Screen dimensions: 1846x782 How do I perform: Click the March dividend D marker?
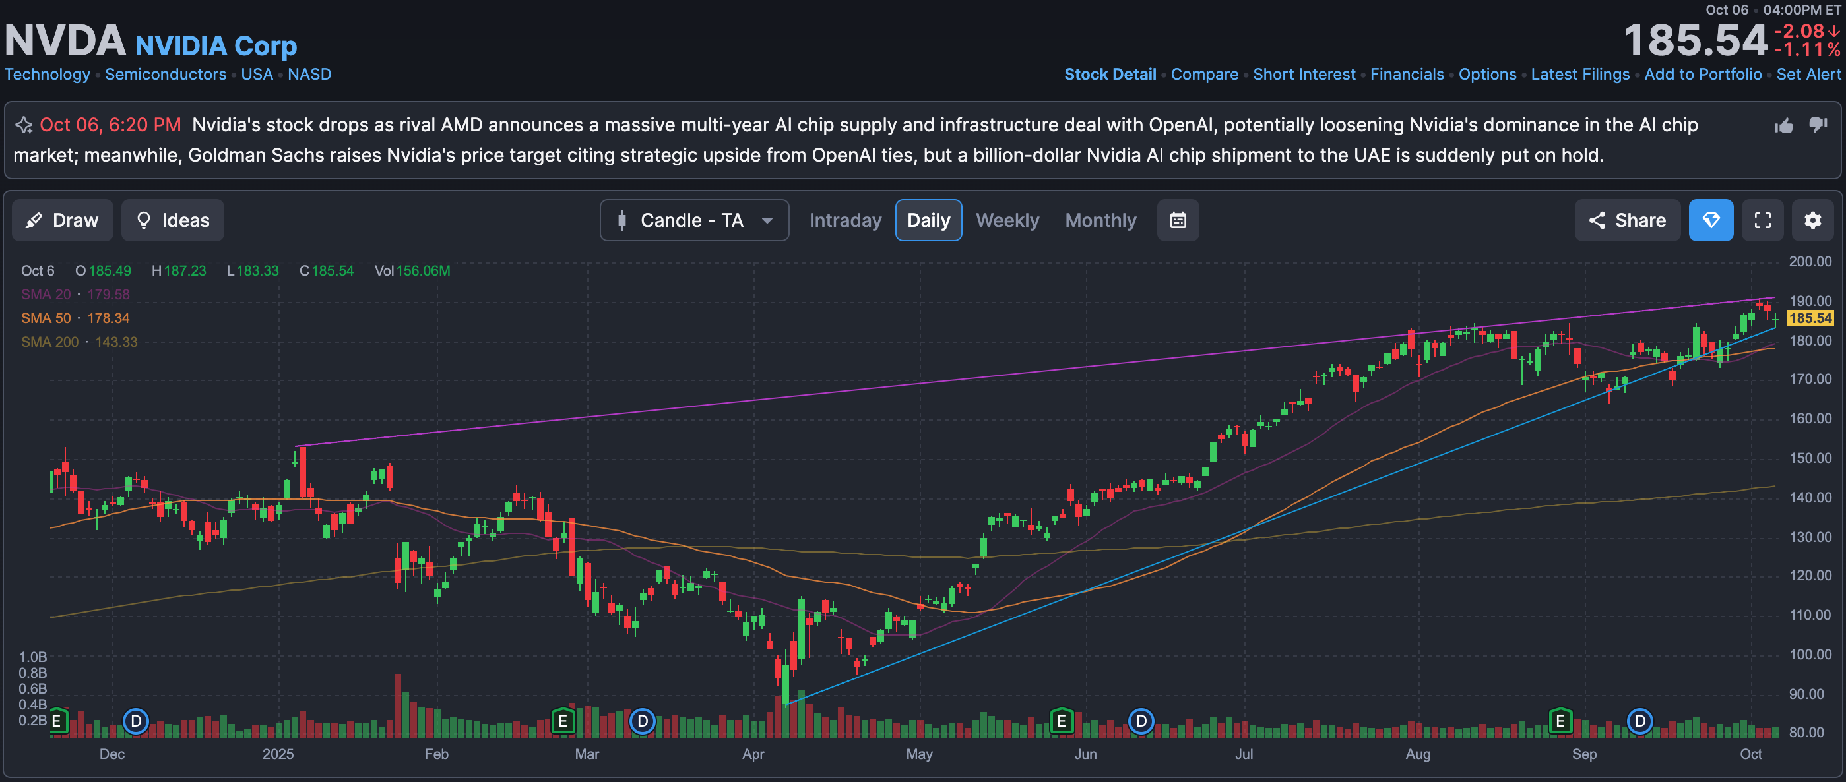642,721
